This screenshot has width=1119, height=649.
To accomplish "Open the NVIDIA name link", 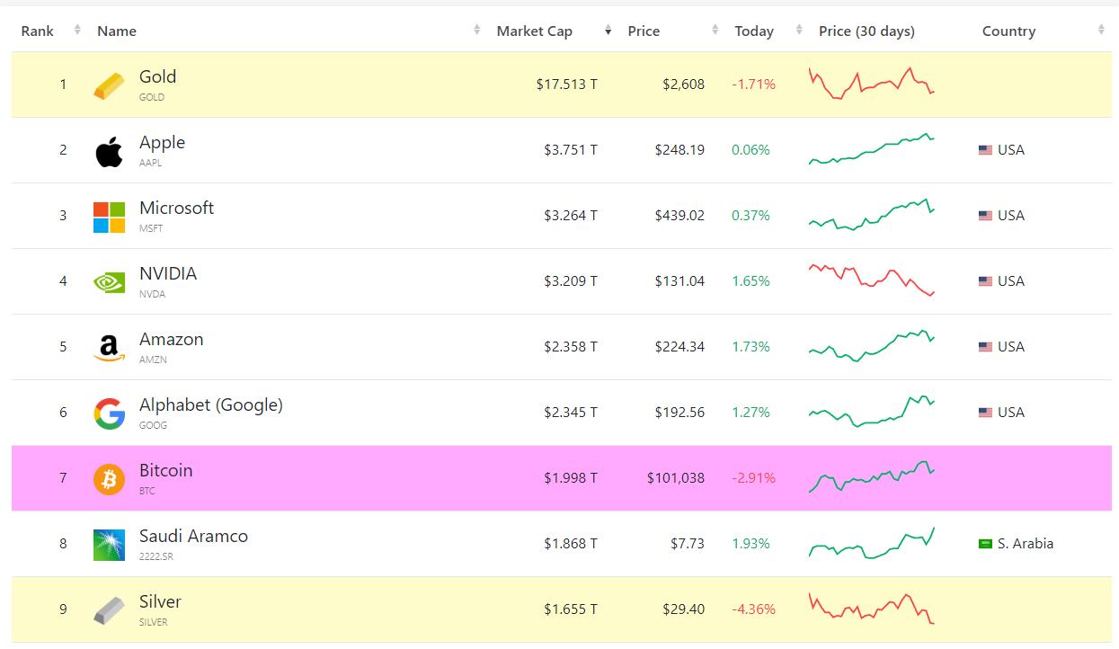I will [168, 274].
